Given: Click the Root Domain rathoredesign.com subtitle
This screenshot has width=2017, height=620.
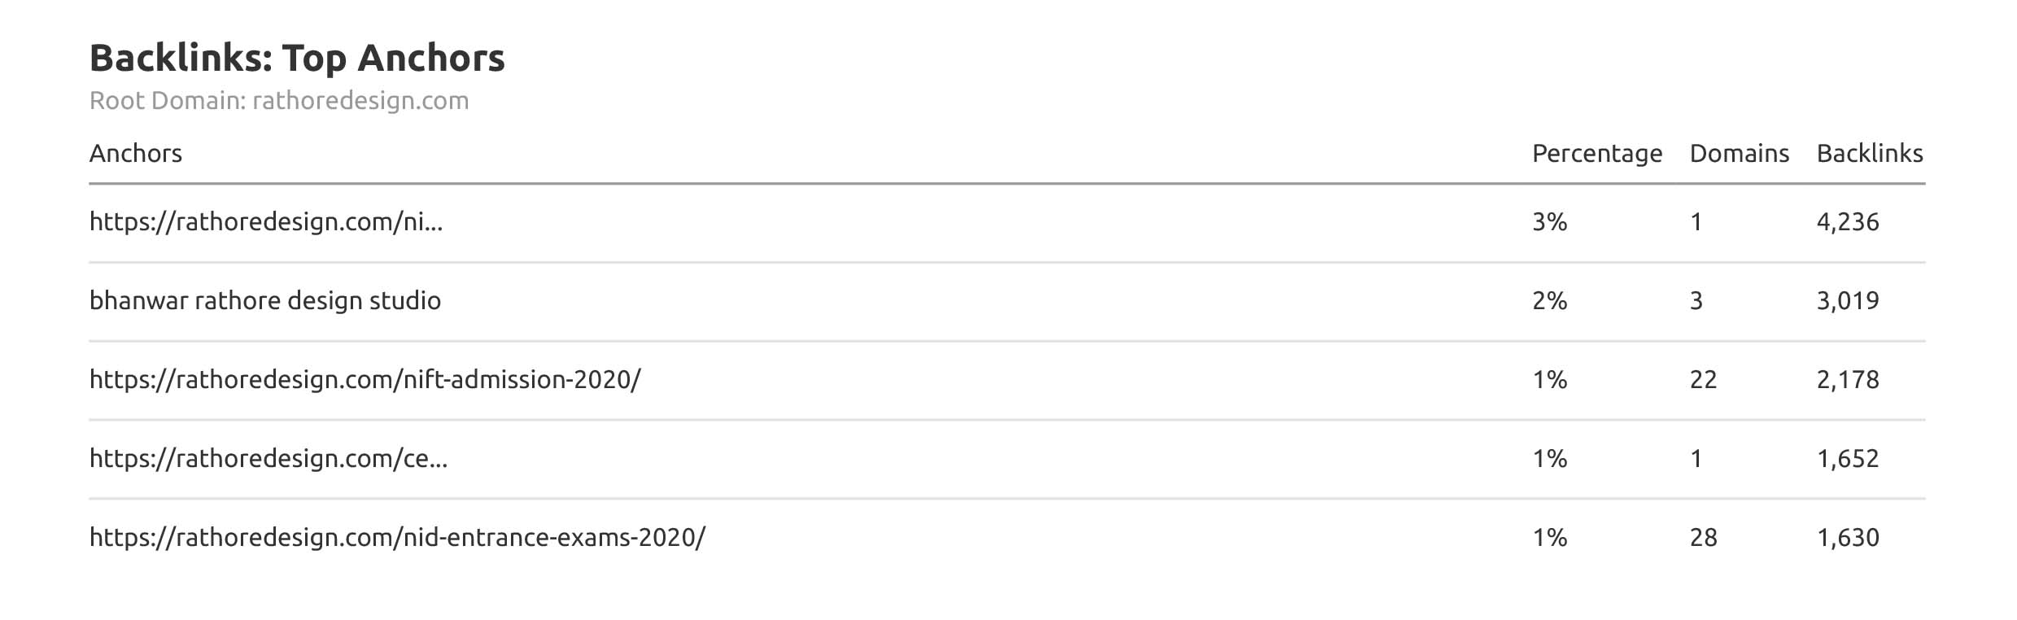Looking at the screenshot, I should [279, 101].
